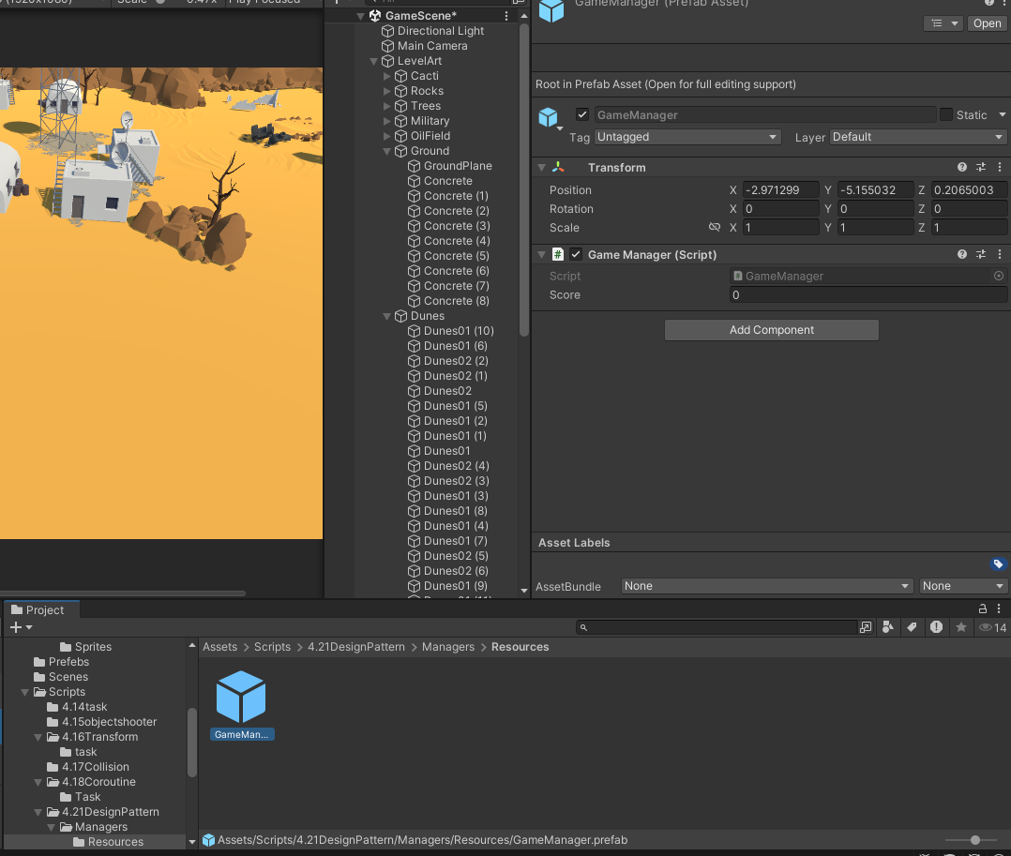The height and width of the screenshot is (856, 1011).
Task: Open Transform component three-dot menu
Action: pos(1000,167)
